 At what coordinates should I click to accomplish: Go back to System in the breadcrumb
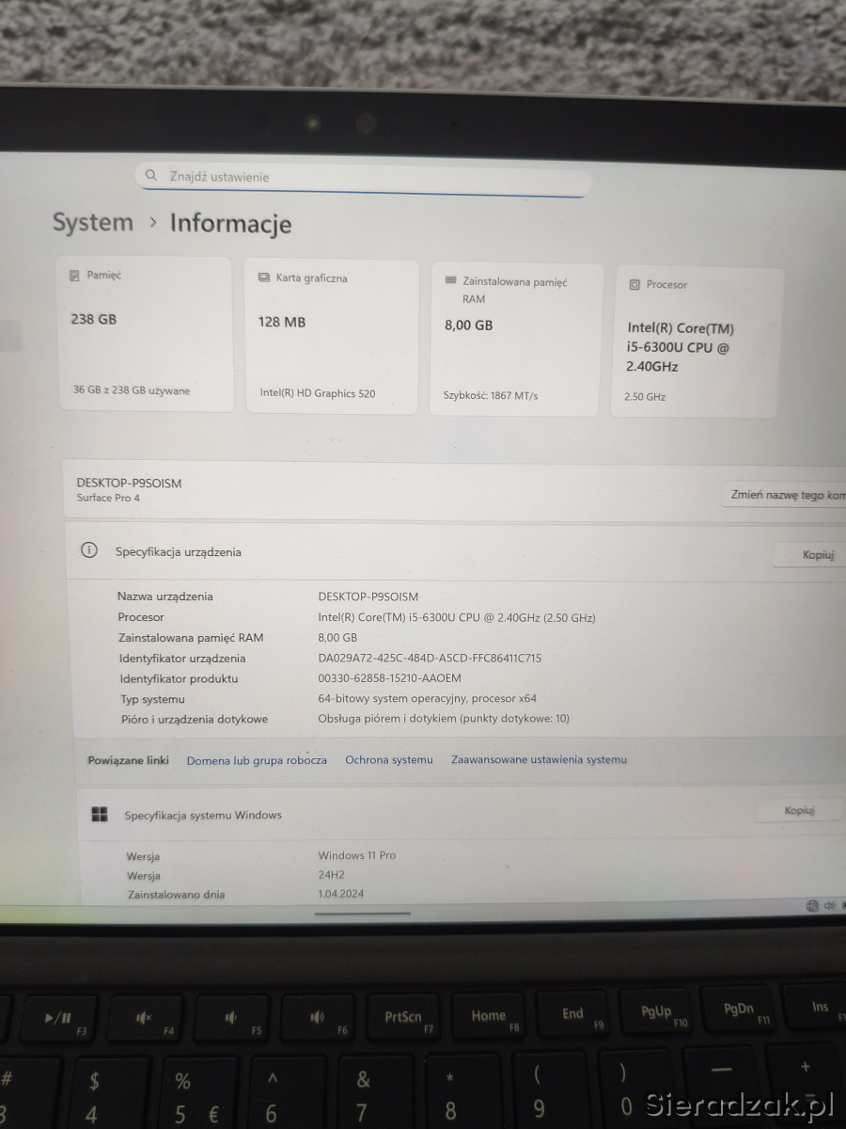[x=93, y=223]
